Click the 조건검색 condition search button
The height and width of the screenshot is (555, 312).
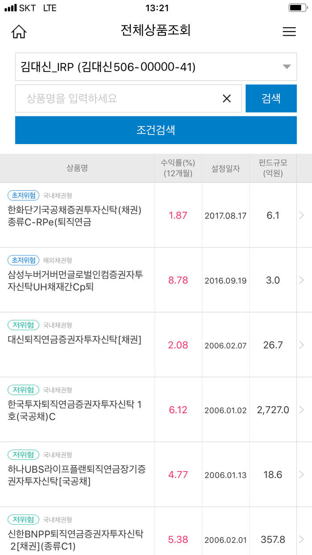(156, 130)
